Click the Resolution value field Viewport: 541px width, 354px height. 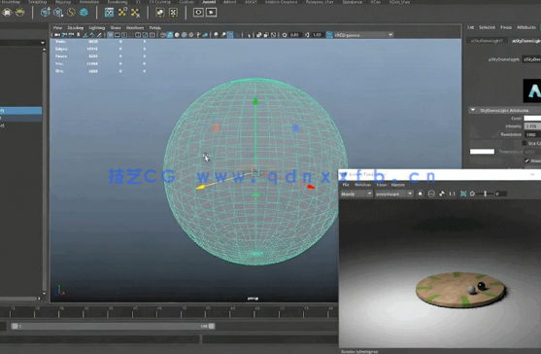(x=532, y=134)
